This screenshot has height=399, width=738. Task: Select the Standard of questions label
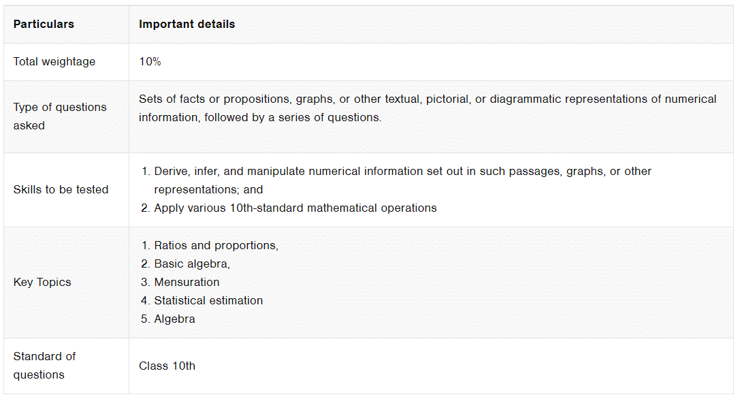point(44,366)
